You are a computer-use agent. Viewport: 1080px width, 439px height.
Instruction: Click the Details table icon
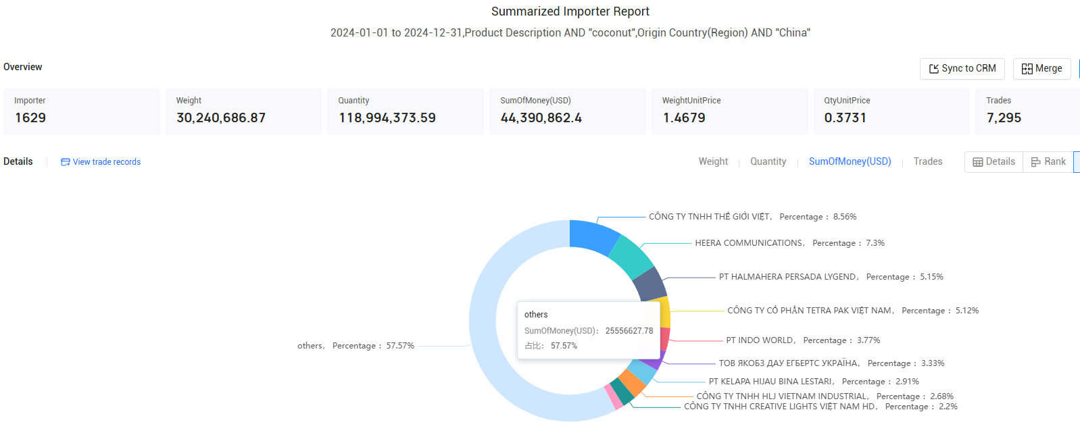[978, 162]
